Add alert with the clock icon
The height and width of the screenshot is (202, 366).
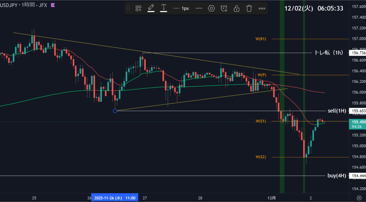224,8
